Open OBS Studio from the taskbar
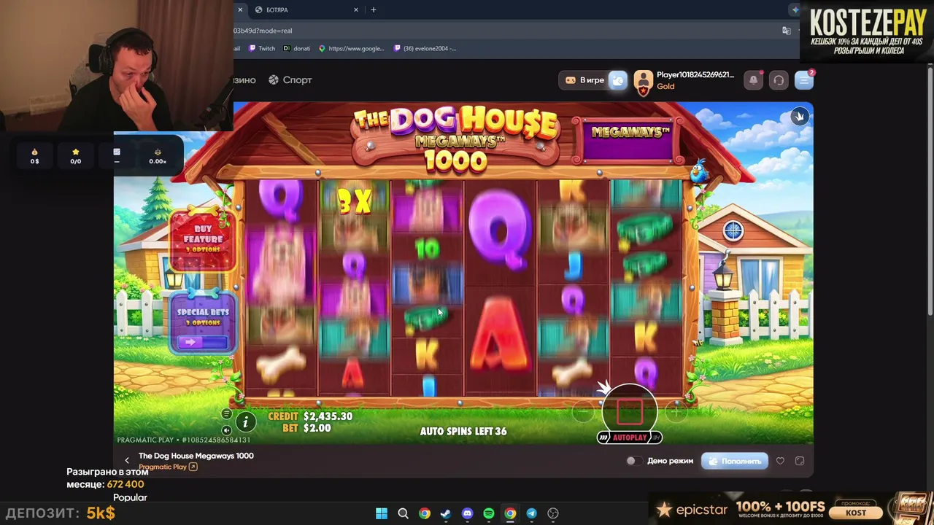 553,513
